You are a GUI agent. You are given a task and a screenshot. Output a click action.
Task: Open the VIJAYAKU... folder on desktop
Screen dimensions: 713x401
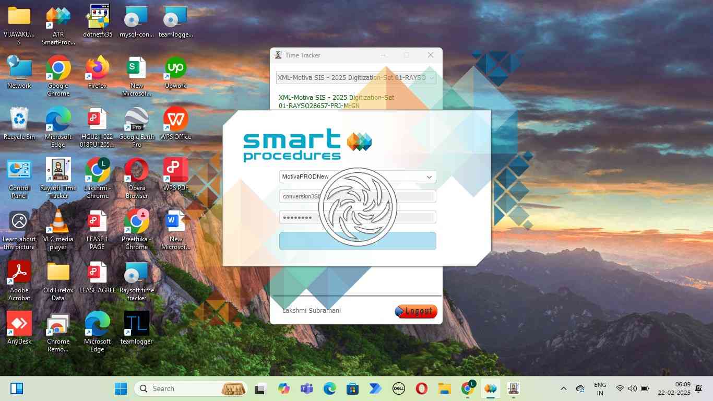pyautogui.click(x=19, y=26)
